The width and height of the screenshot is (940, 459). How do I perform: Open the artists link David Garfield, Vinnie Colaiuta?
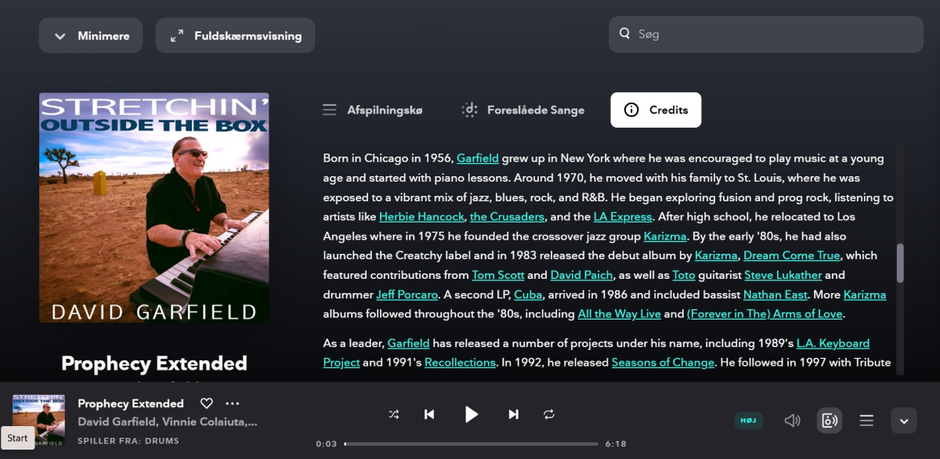click(x=168, y=422)
